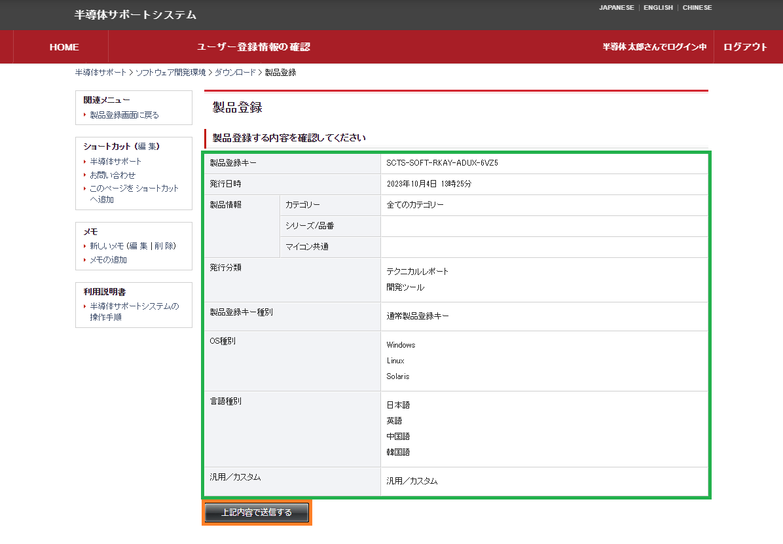The height and width of the screenshot is (544, 783).
Task: Click Solaris in OS種別 row
Action: coord(398,376)
